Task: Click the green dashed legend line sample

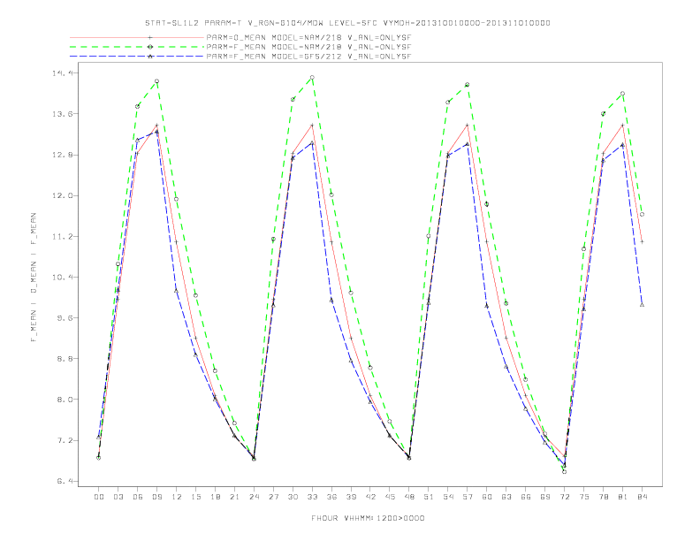Action: pos(137,47)
